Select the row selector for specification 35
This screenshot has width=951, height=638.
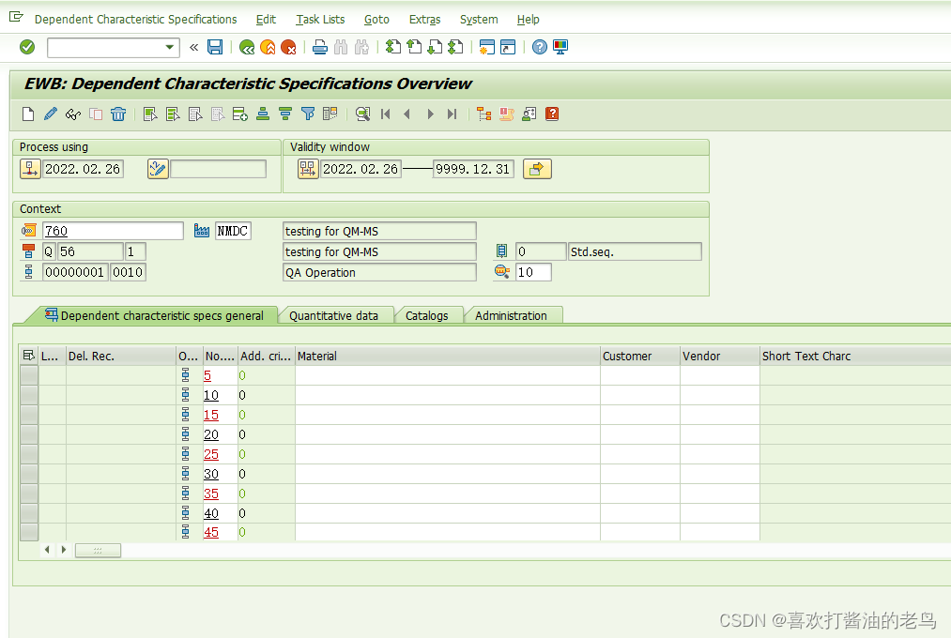pyautogui.click(x=28, y=494)
